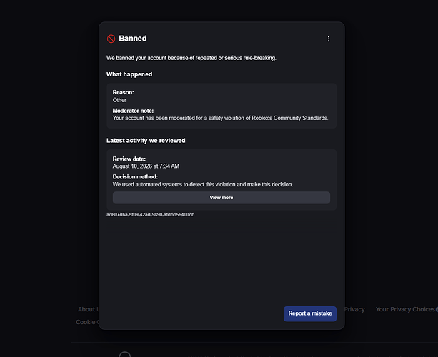
Task: Click the What happened heading
Action: click(129, 74)
